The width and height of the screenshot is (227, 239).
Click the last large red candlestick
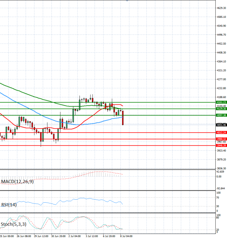point(123,118)
